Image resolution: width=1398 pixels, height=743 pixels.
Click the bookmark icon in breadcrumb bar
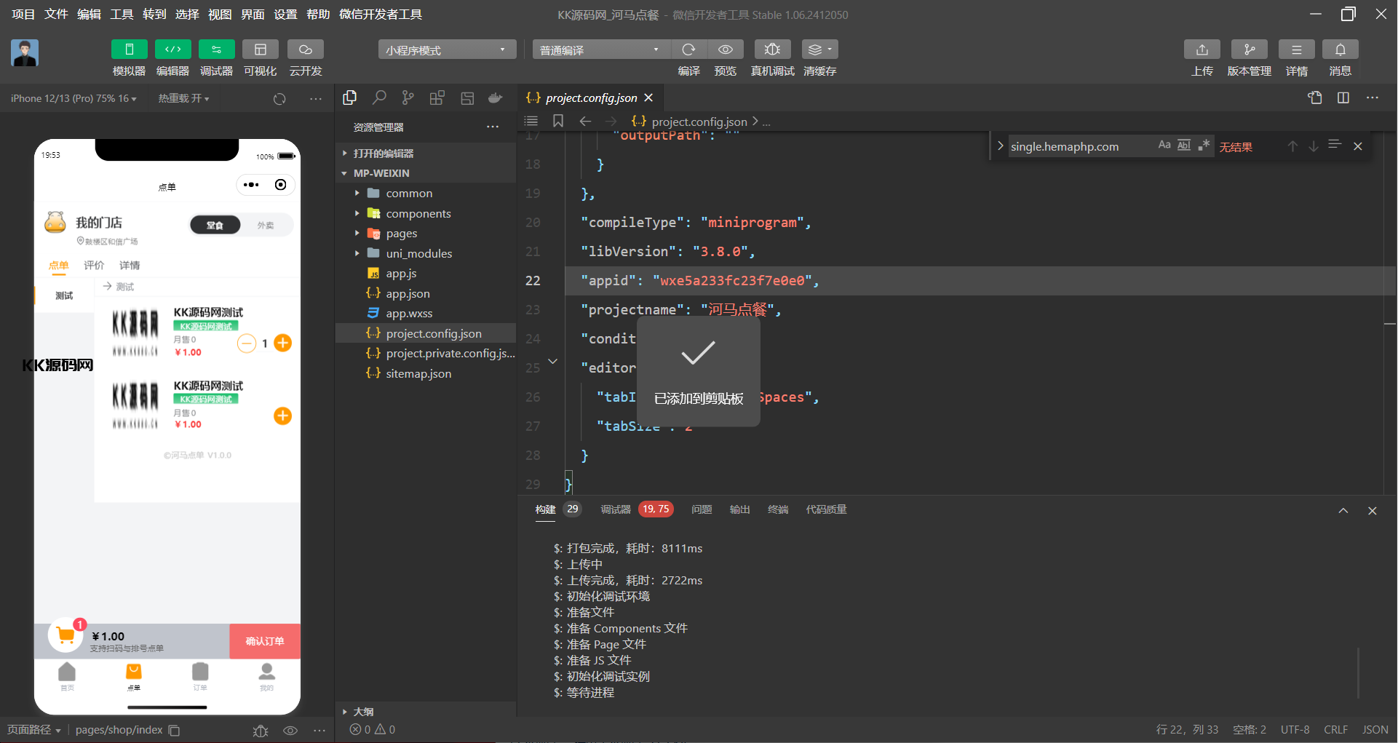(x=558, y=121)
